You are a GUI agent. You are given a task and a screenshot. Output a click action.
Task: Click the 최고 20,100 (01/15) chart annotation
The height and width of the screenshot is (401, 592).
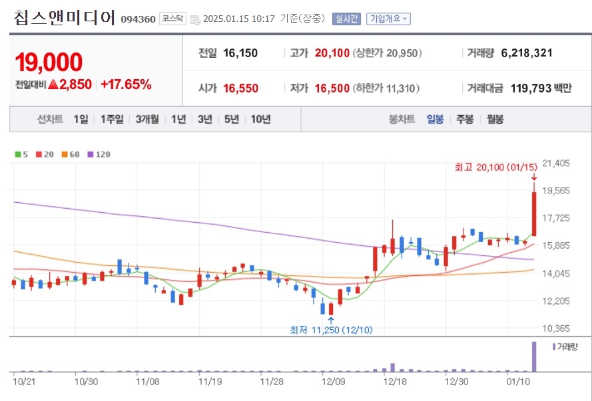point(495,168)
